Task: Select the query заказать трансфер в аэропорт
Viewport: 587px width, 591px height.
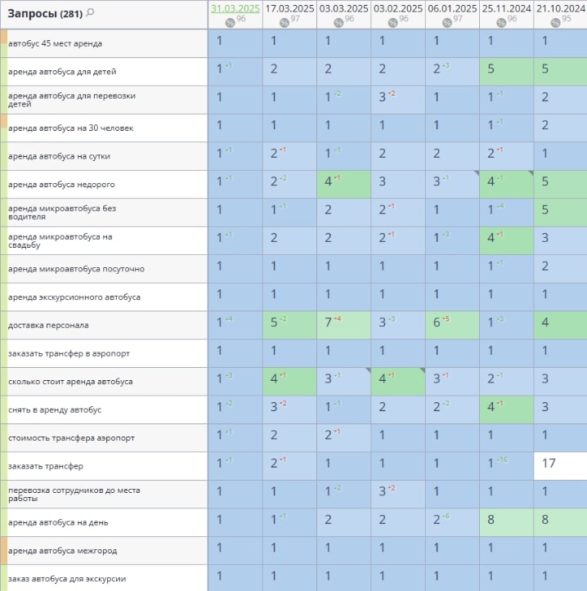Action: (x=69, y=353)
